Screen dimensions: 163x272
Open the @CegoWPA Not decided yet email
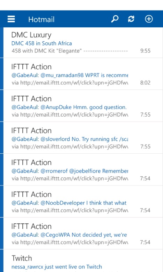pyautogui.click(x=83, y=233)
